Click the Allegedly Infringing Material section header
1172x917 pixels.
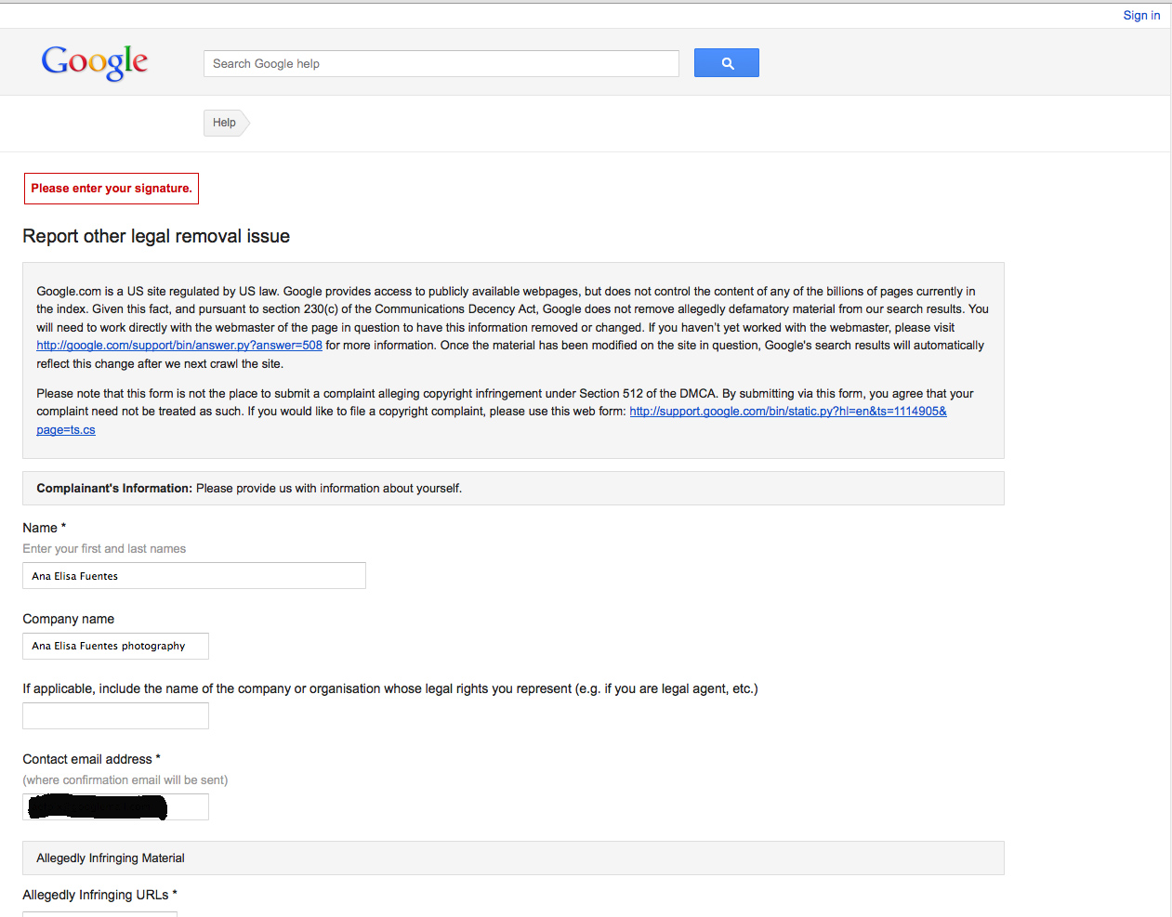111,858
